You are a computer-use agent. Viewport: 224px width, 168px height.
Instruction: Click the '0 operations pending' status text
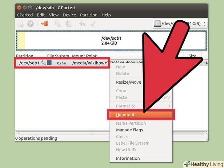pos(36,138)
